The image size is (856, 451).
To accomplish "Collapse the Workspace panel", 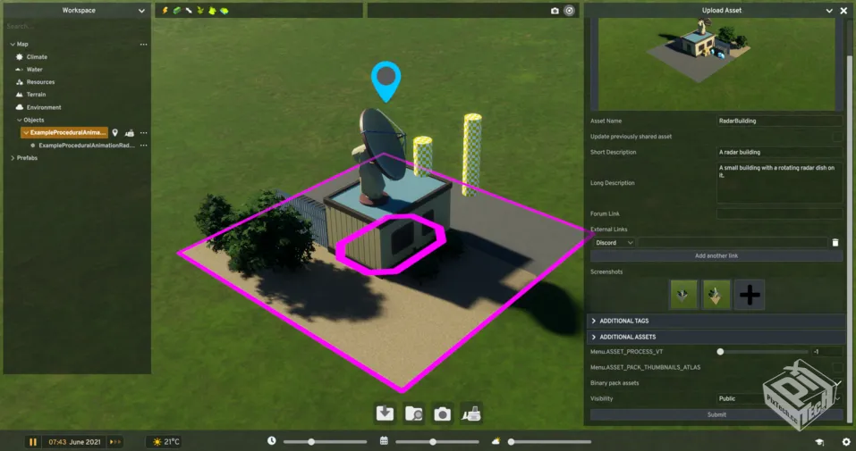I will coord(141,11).
